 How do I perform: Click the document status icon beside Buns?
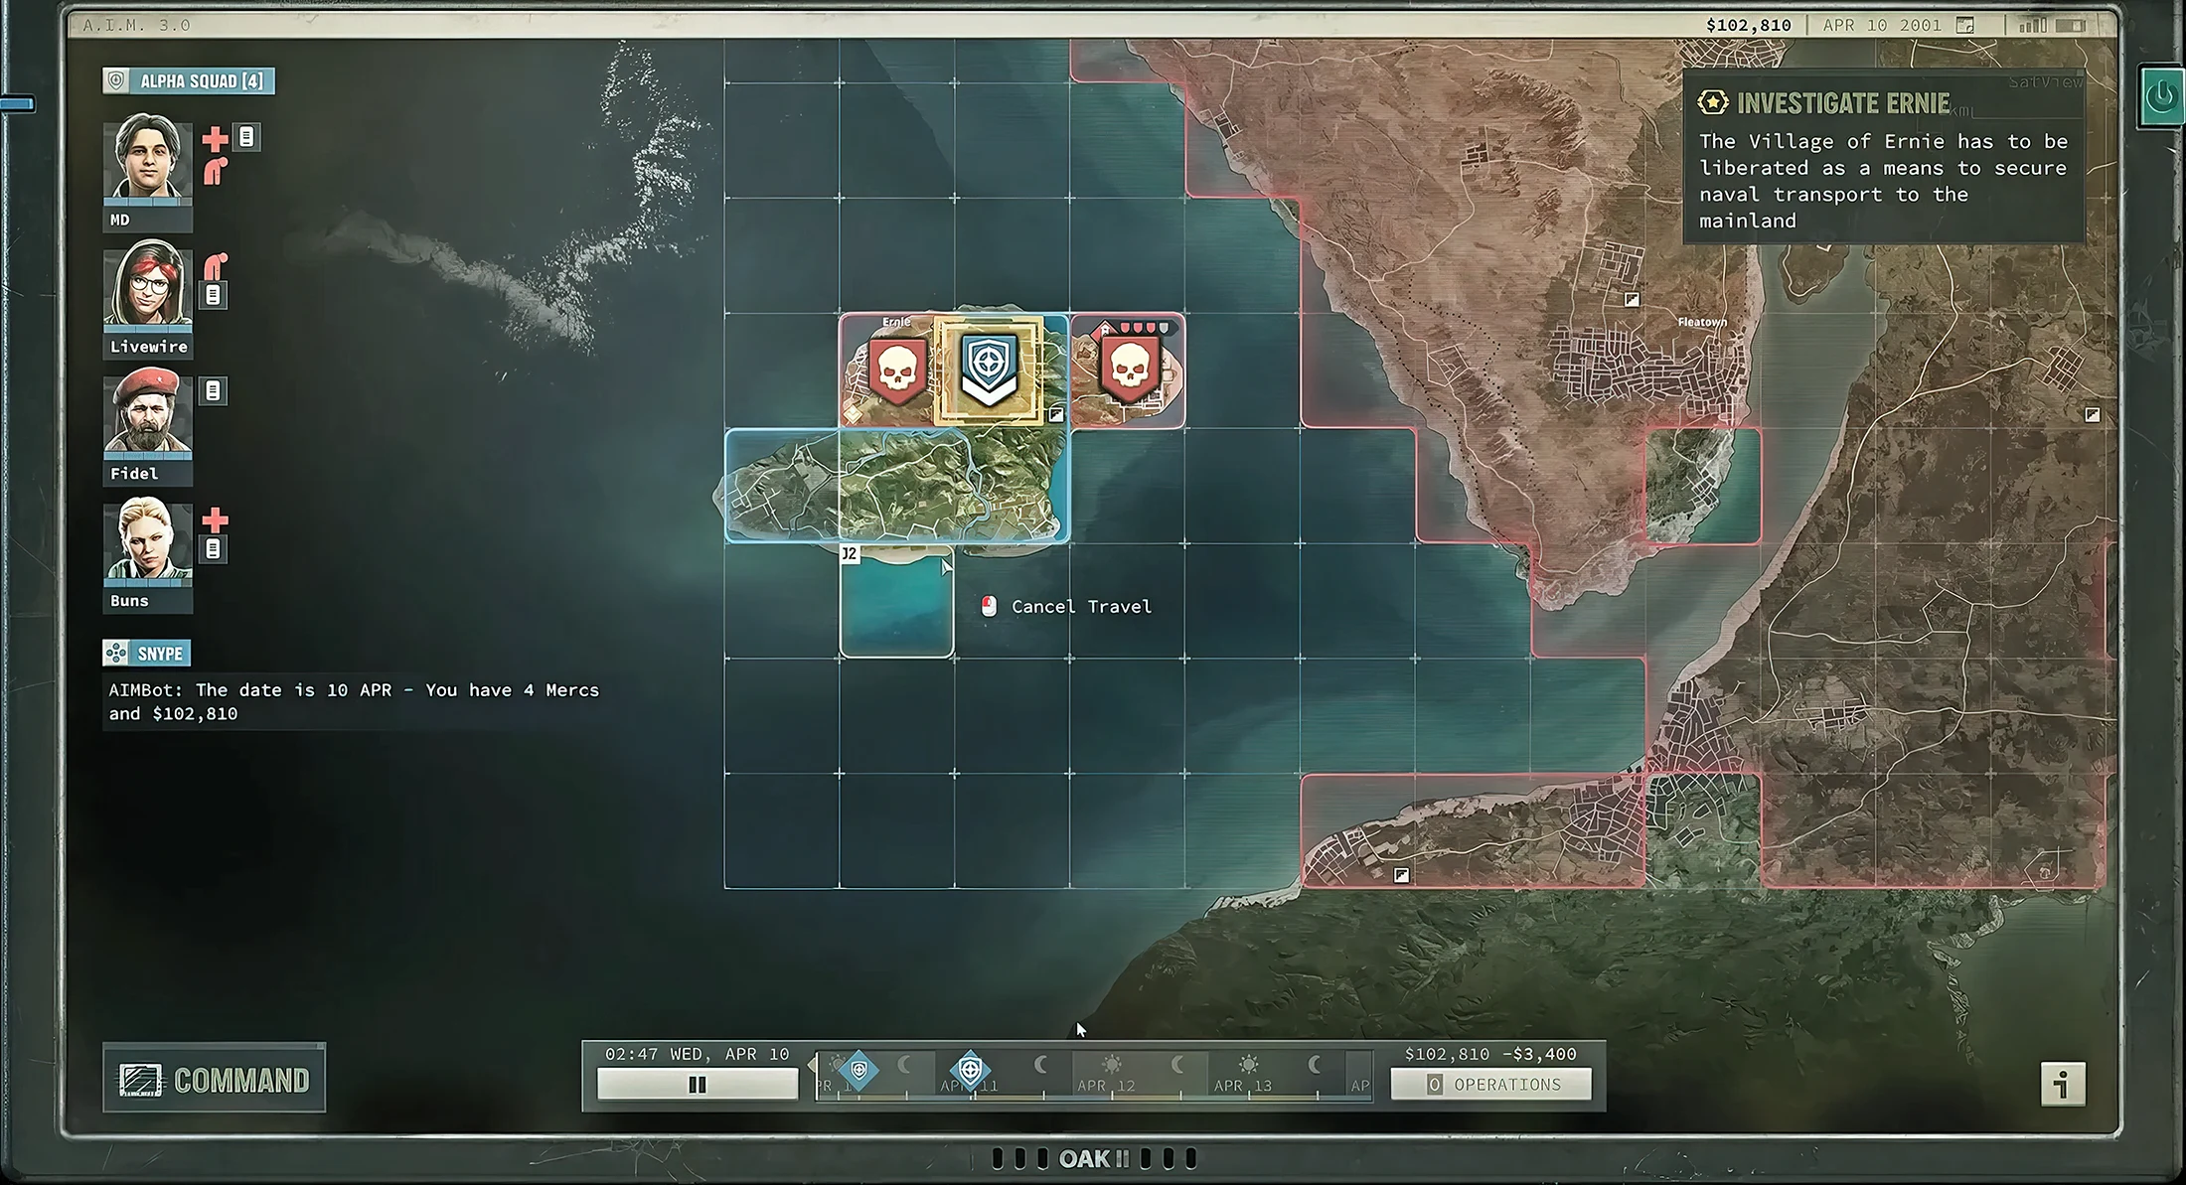[213, 548]
